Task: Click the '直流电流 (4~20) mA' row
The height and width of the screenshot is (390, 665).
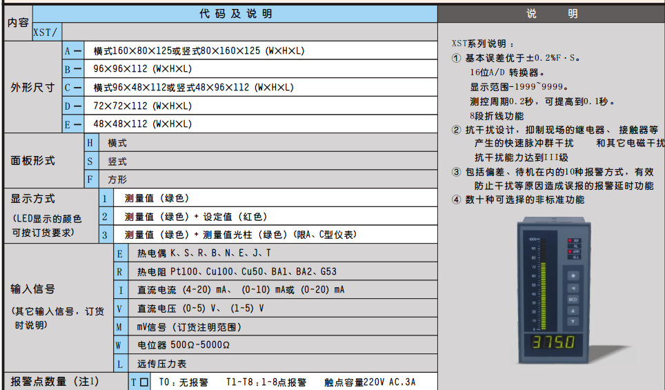Action: (282, 291)
